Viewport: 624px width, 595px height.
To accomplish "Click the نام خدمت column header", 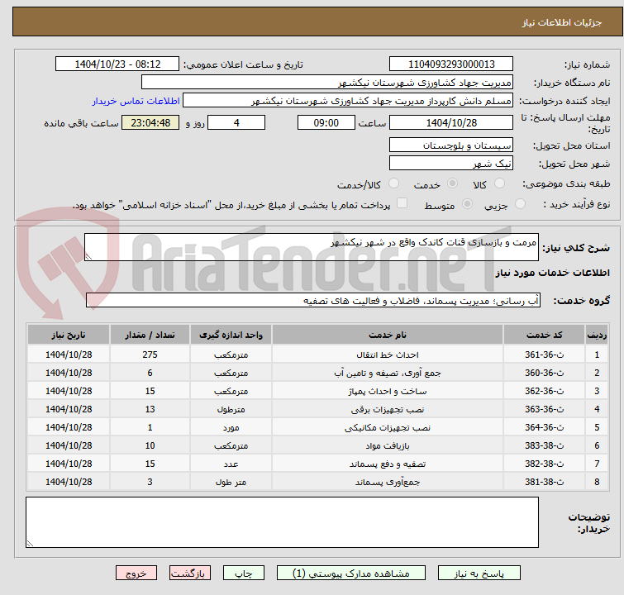I will click(x=388, y=335).
